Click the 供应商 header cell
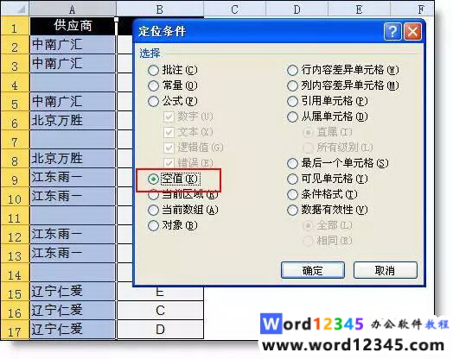 point(73,26)
